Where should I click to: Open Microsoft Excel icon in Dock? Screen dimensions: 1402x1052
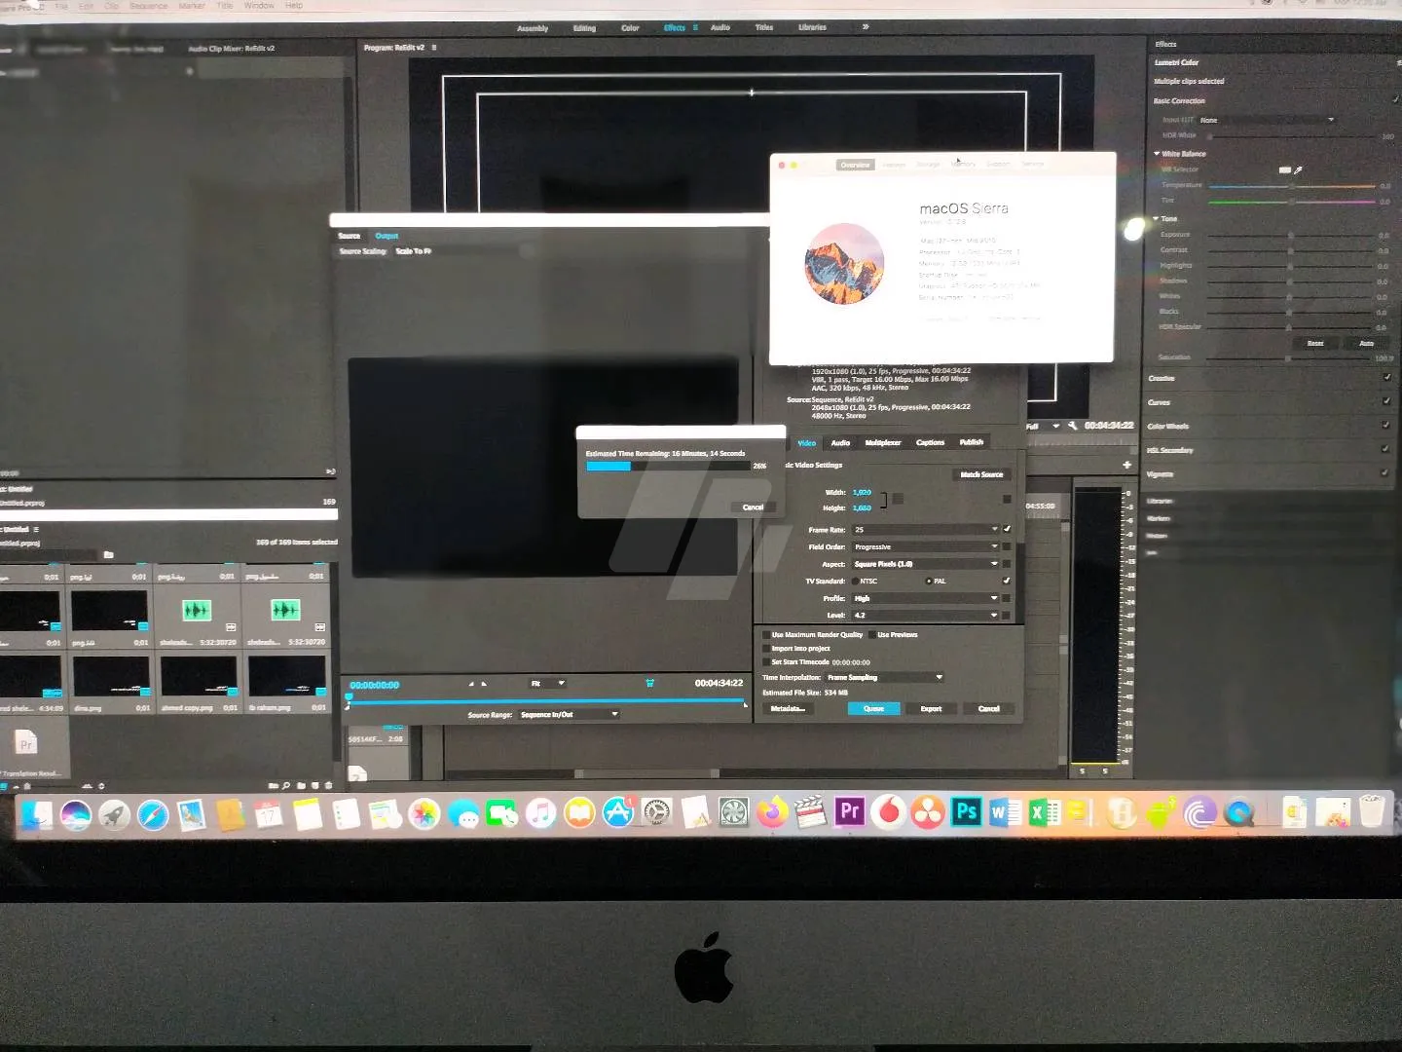1044,812
